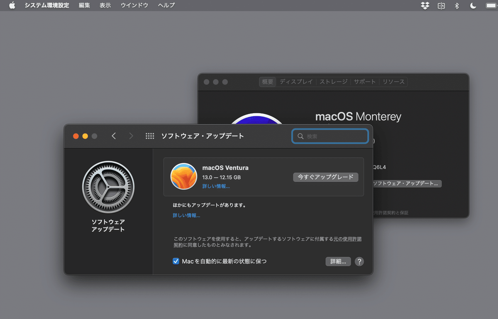Viewport: 498px width, 319px height.
Task: Click the macOS Monterey title text
Action: pyautogui.click(x=358, y=117)
